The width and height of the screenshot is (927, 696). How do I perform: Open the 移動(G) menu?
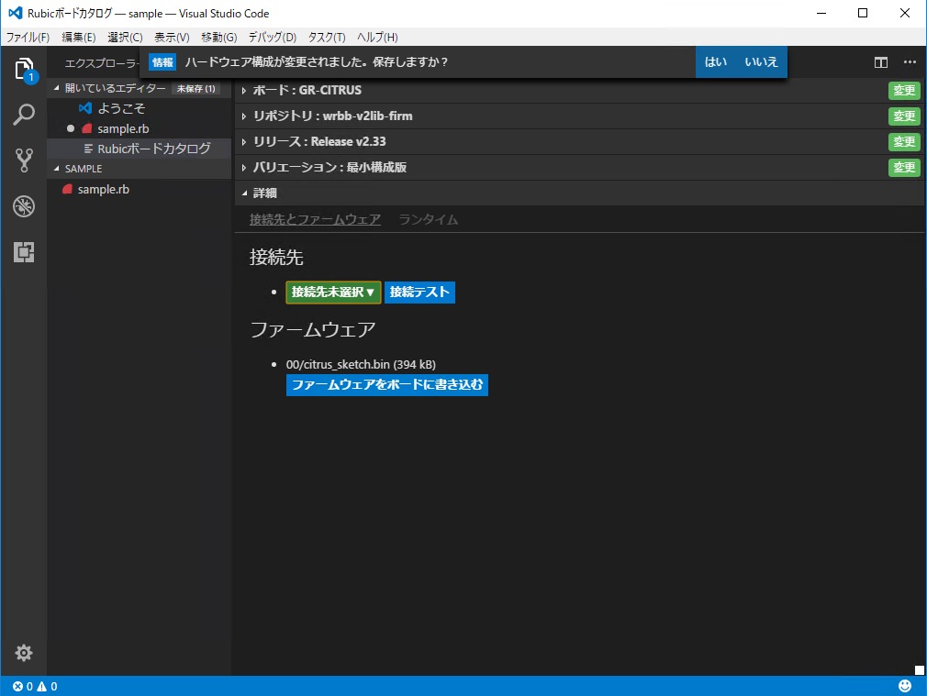218,38
